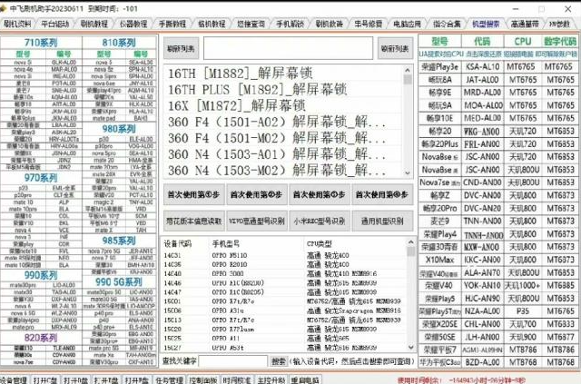The image size is (581, 384).
Task: Select MT6885 digital code cell
Action: point(561,285)
